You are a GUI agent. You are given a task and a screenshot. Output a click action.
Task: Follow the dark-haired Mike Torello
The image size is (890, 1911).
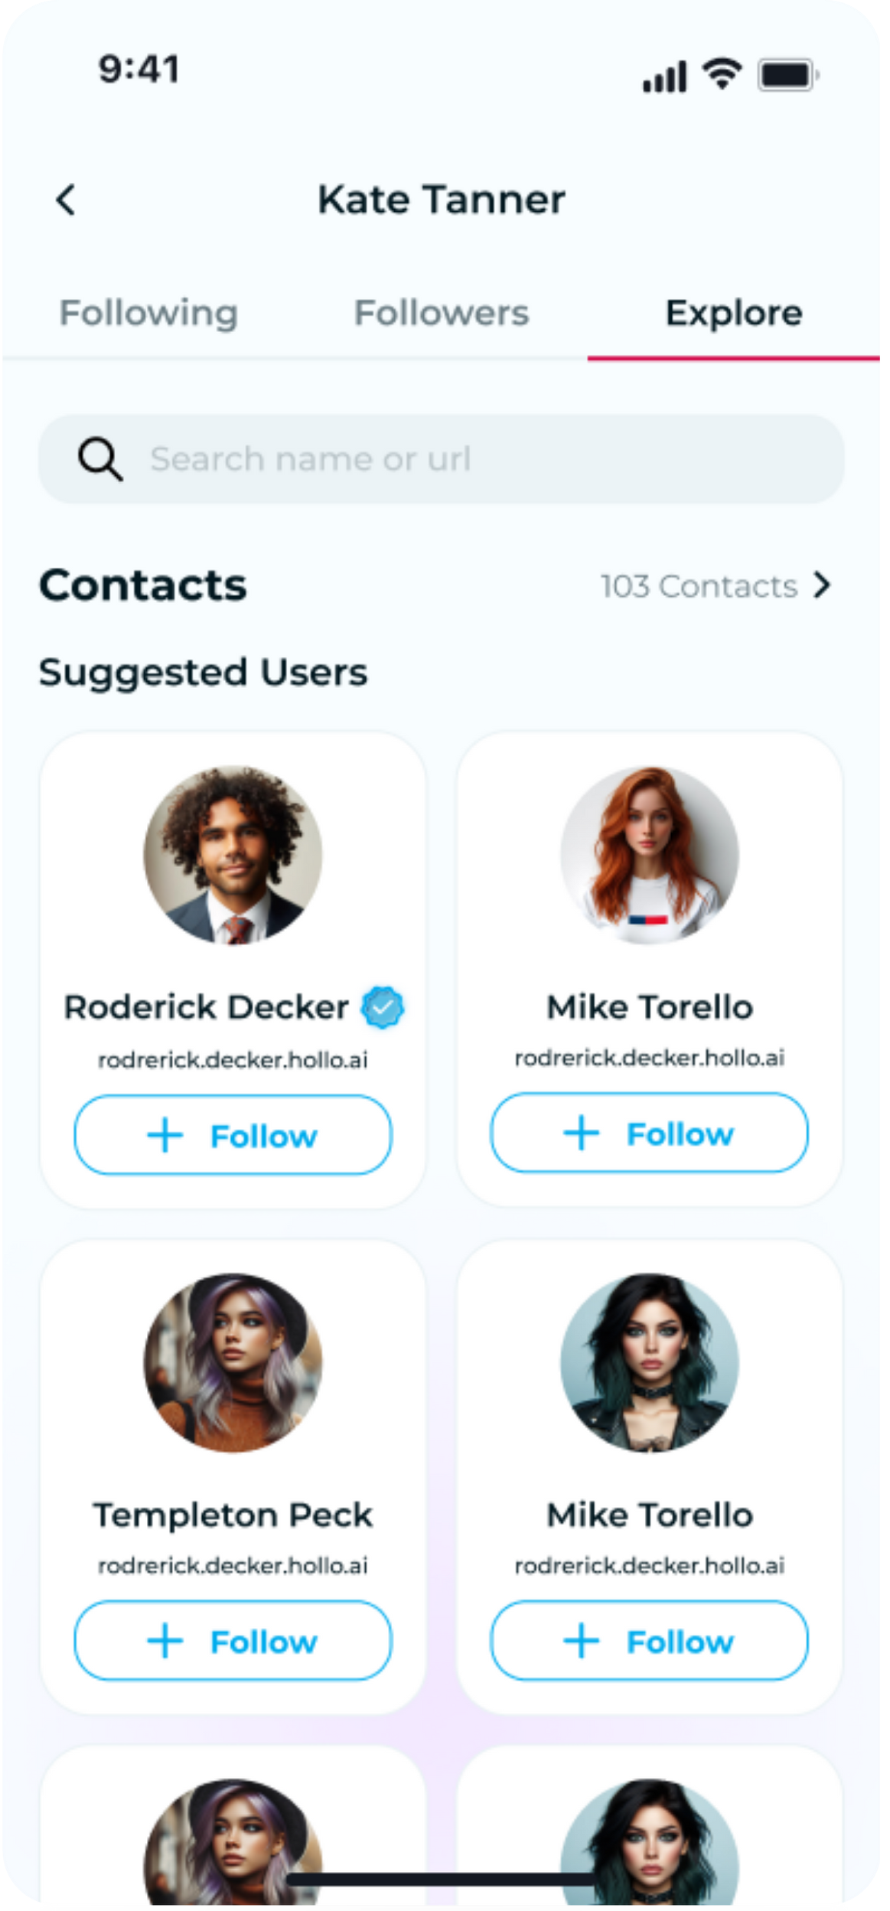(x=649, y=1641)
